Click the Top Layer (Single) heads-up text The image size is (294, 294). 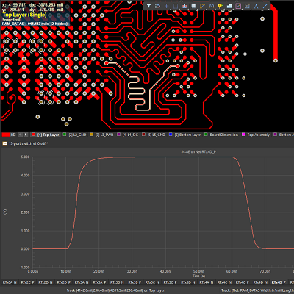[24, 15]
